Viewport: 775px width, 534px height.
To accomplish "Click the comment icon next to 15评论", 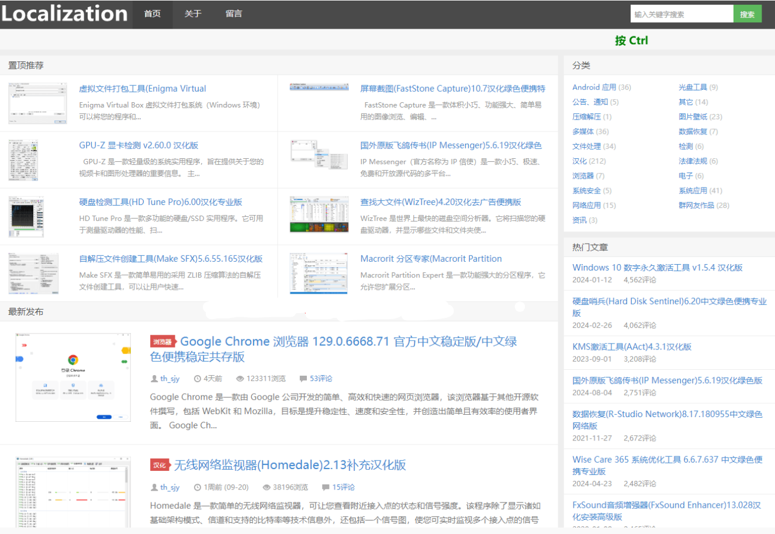I will (326, 487).
